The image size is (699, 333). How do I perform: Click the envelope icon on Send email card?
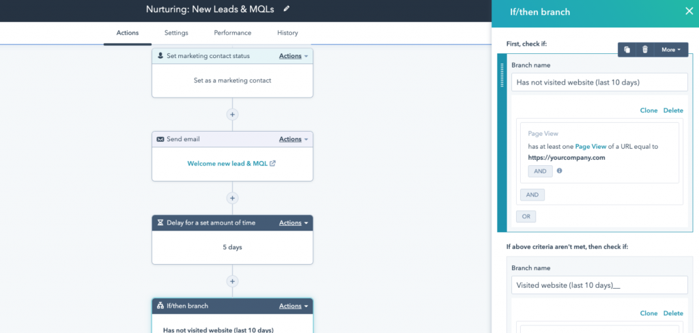[160, 139]
